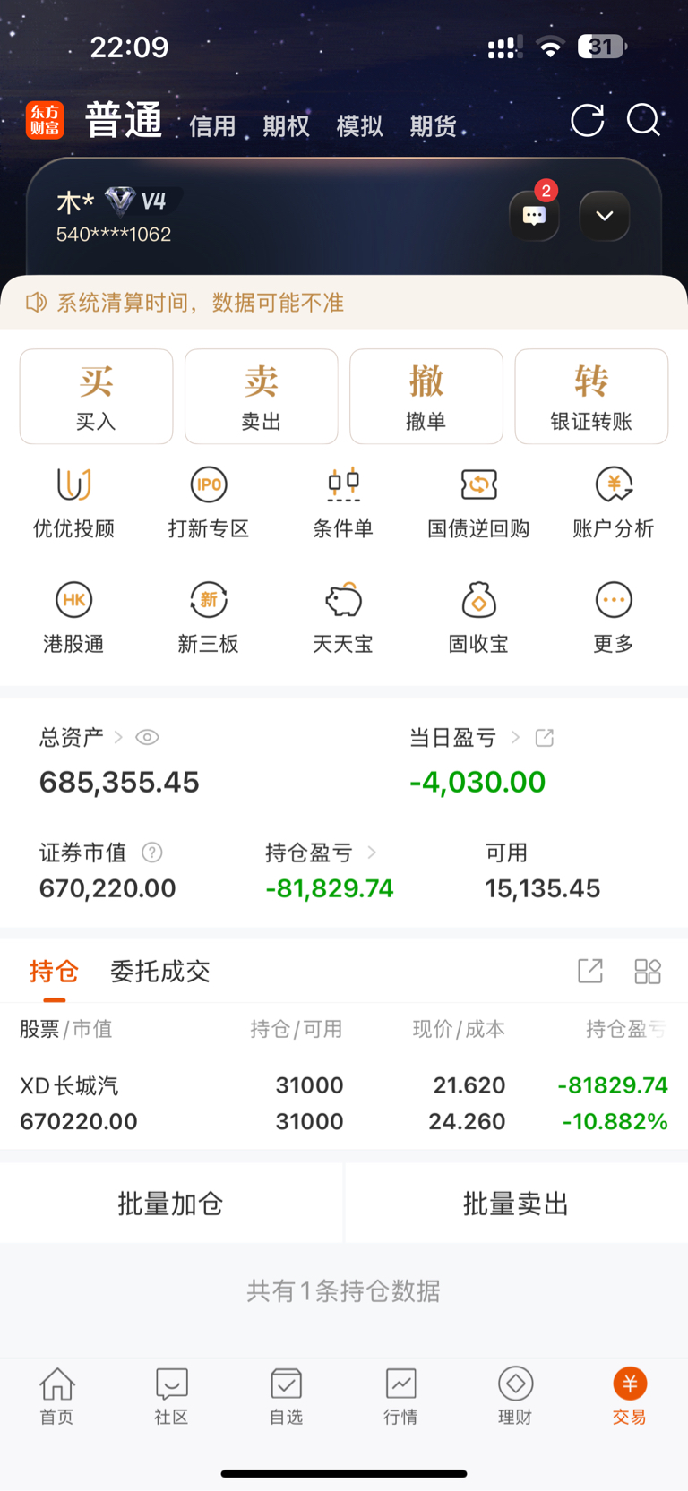Expand account dropdown chevron button
This screenshot has width=688, height=1491.
(605, 216)
